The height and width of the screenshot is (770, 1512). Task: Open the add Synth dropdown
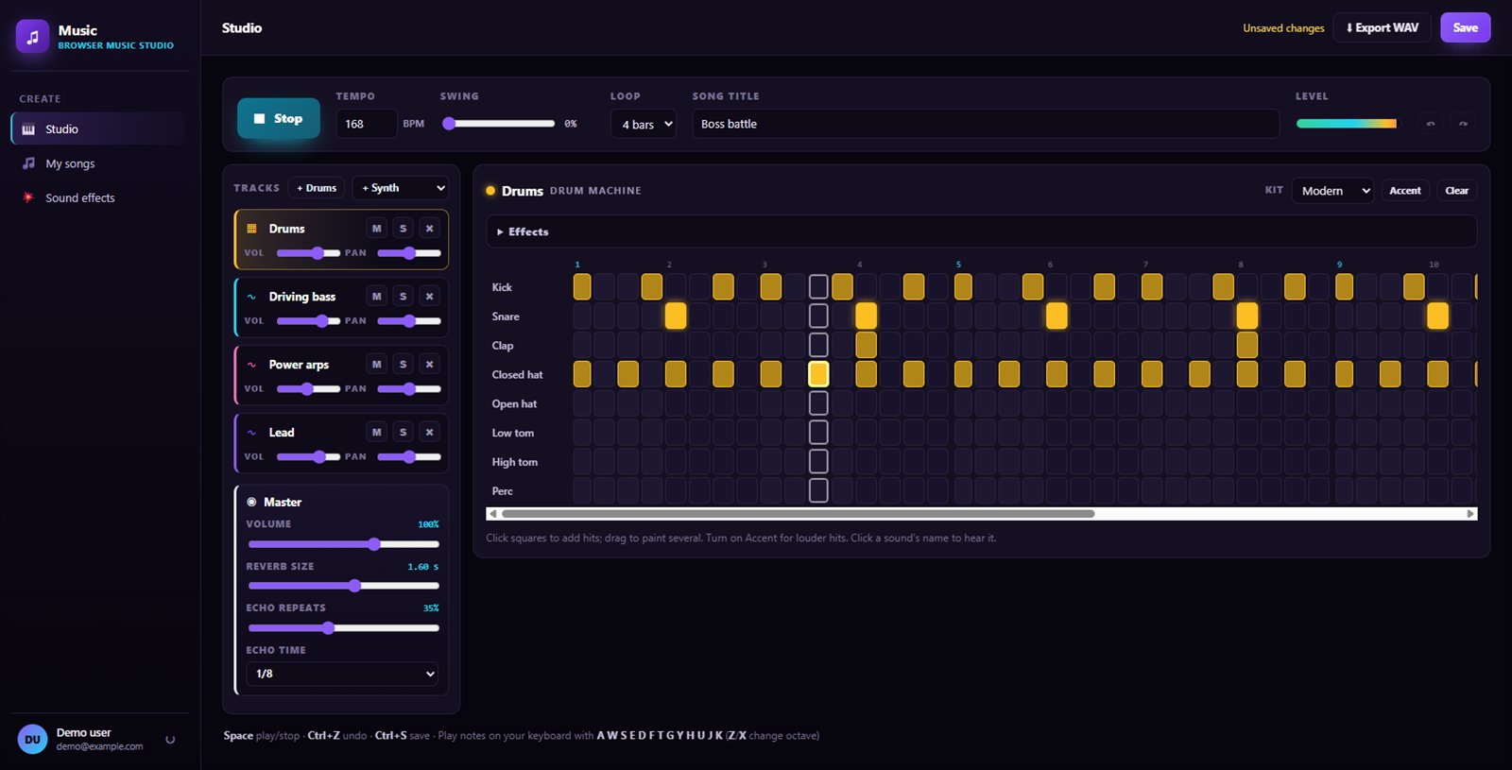tap(400, 188)
